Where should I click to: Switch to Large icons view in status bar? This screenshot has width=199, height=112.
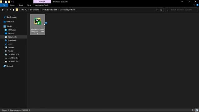point(197,110)
